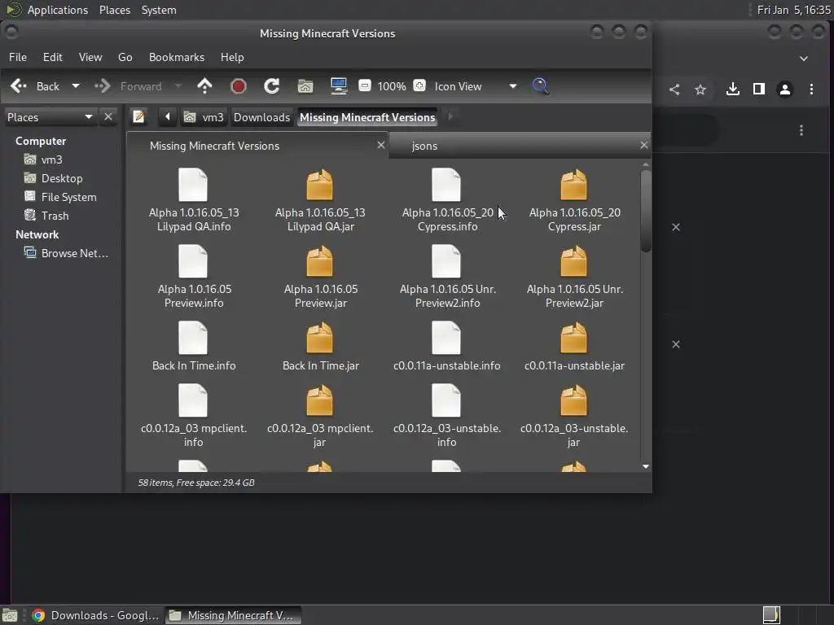Open Browse Network in Places sidebar

[66, 253]
